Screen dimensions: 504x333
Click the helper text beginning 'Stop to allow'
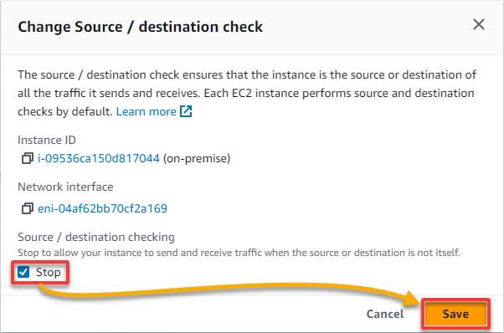click(239, 253)
